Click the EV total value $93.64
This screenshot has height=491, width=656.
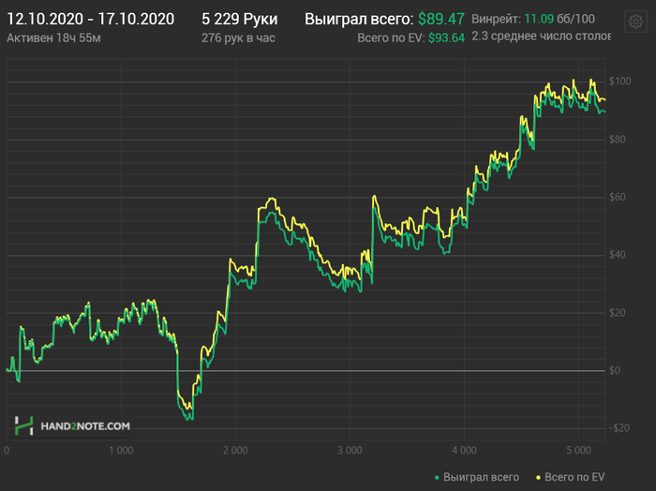(446, 38)
